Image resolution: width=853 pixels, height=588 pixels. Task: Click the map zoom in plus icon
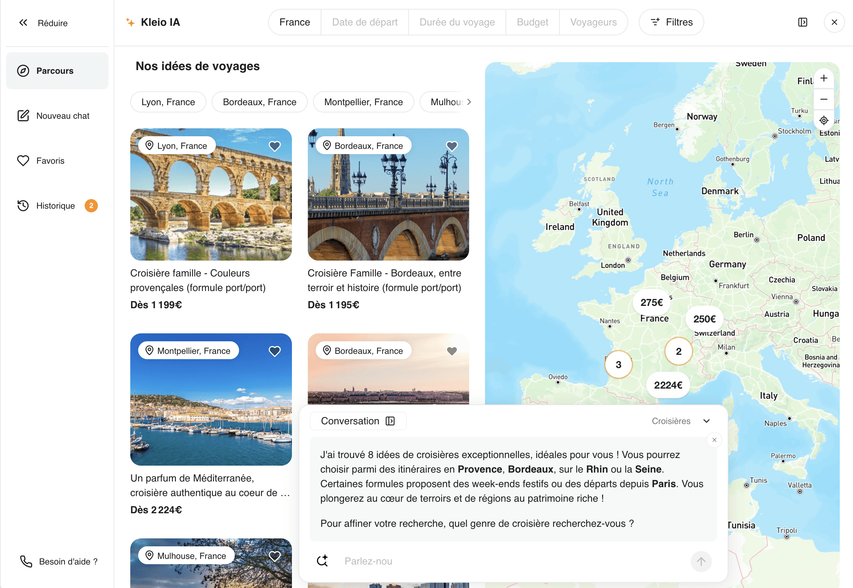click(824, 78)
